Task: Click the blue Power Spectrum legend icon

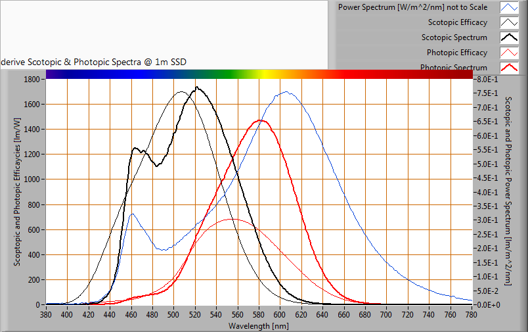Action: (509, 8)
